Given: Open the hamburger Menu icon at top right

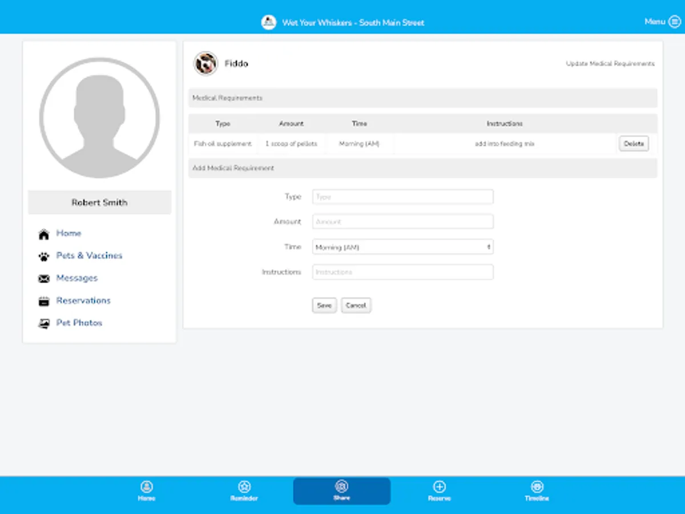Looking at the screenshot, I should 674,22.
